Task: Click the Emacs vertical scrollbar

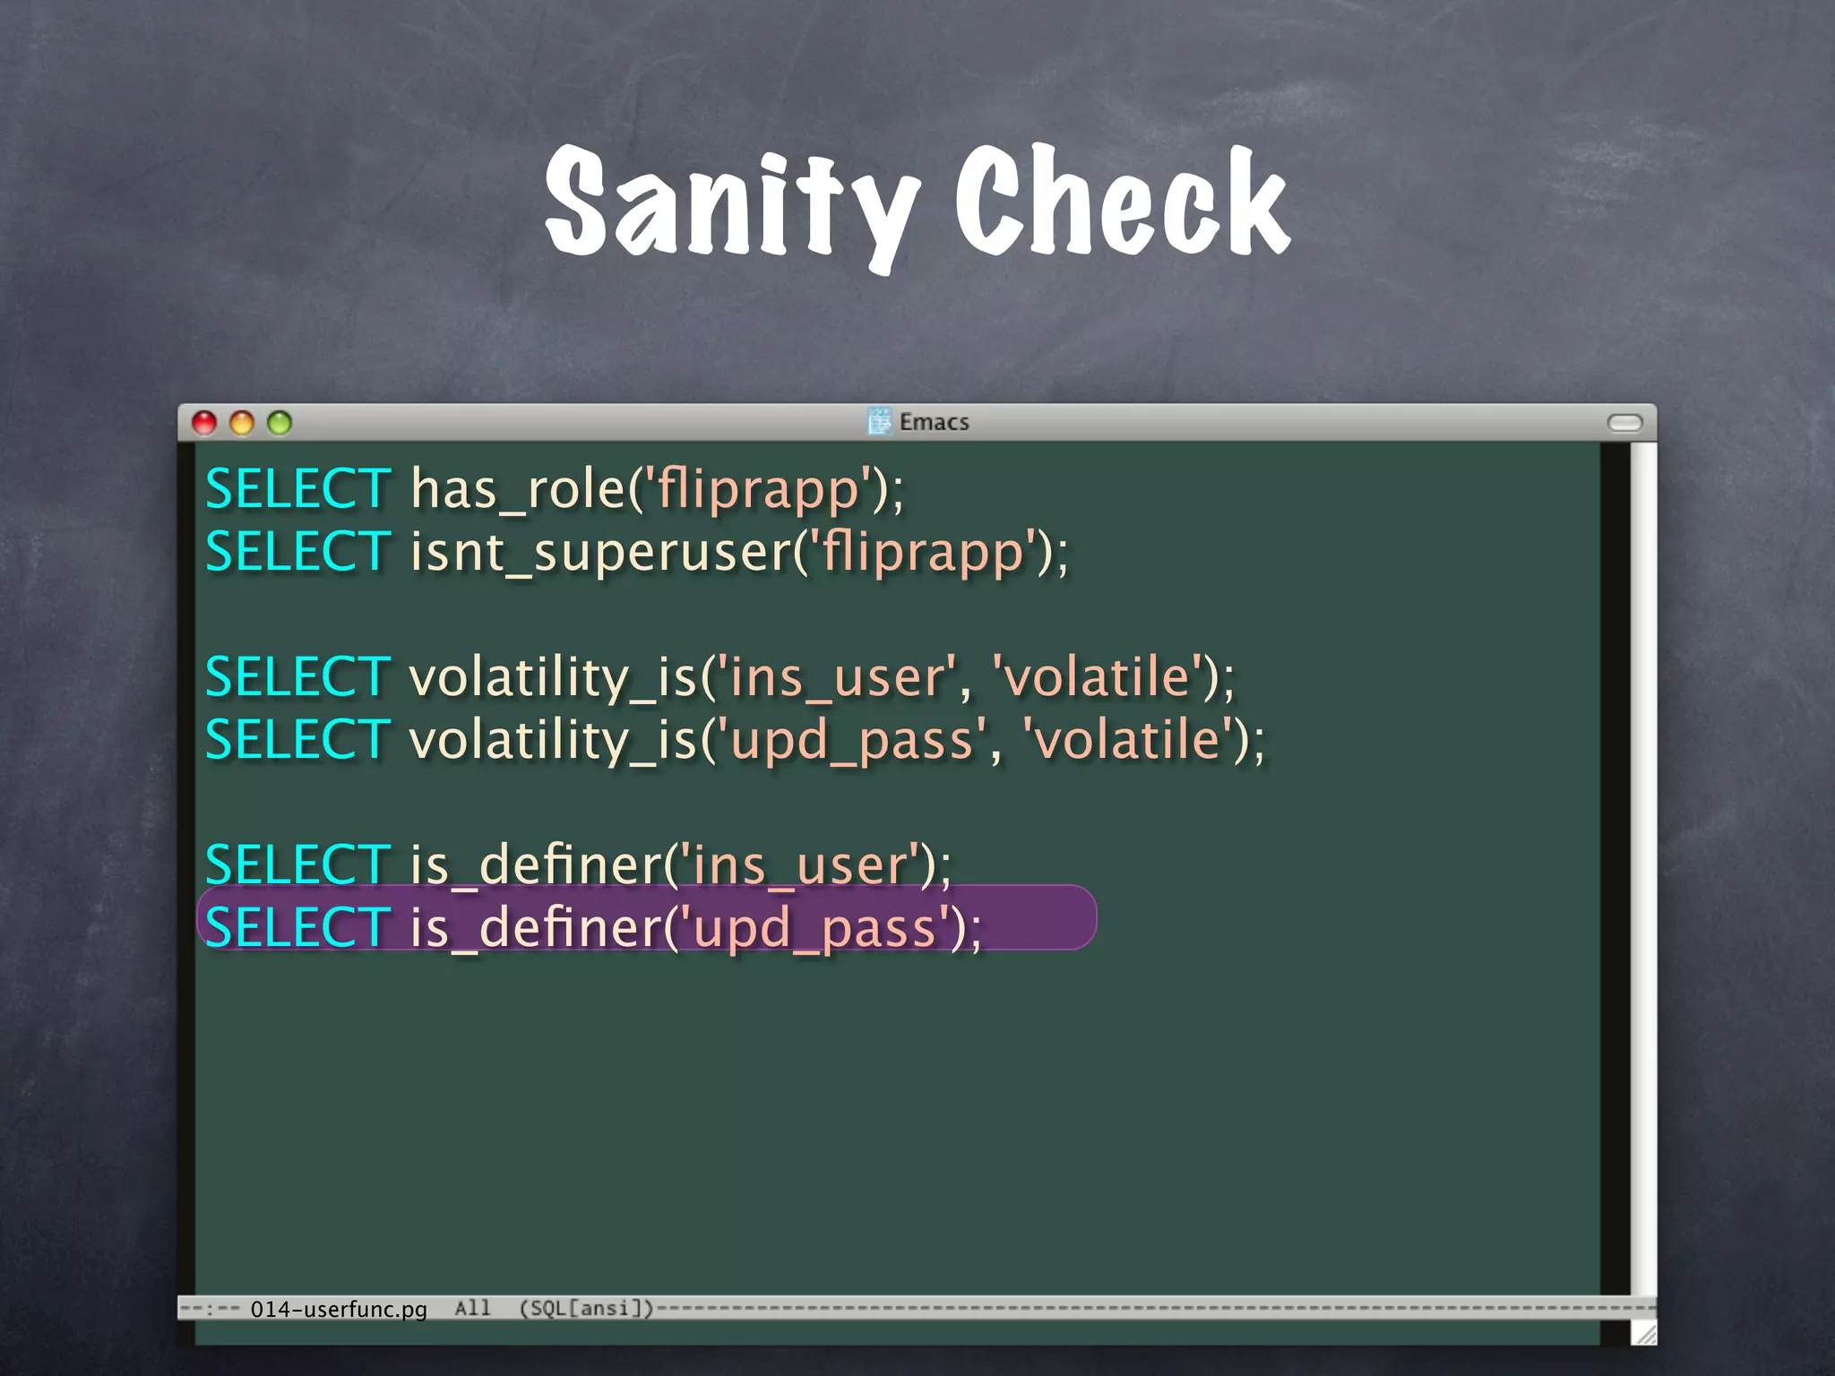Action: [x=1642, y=869]
